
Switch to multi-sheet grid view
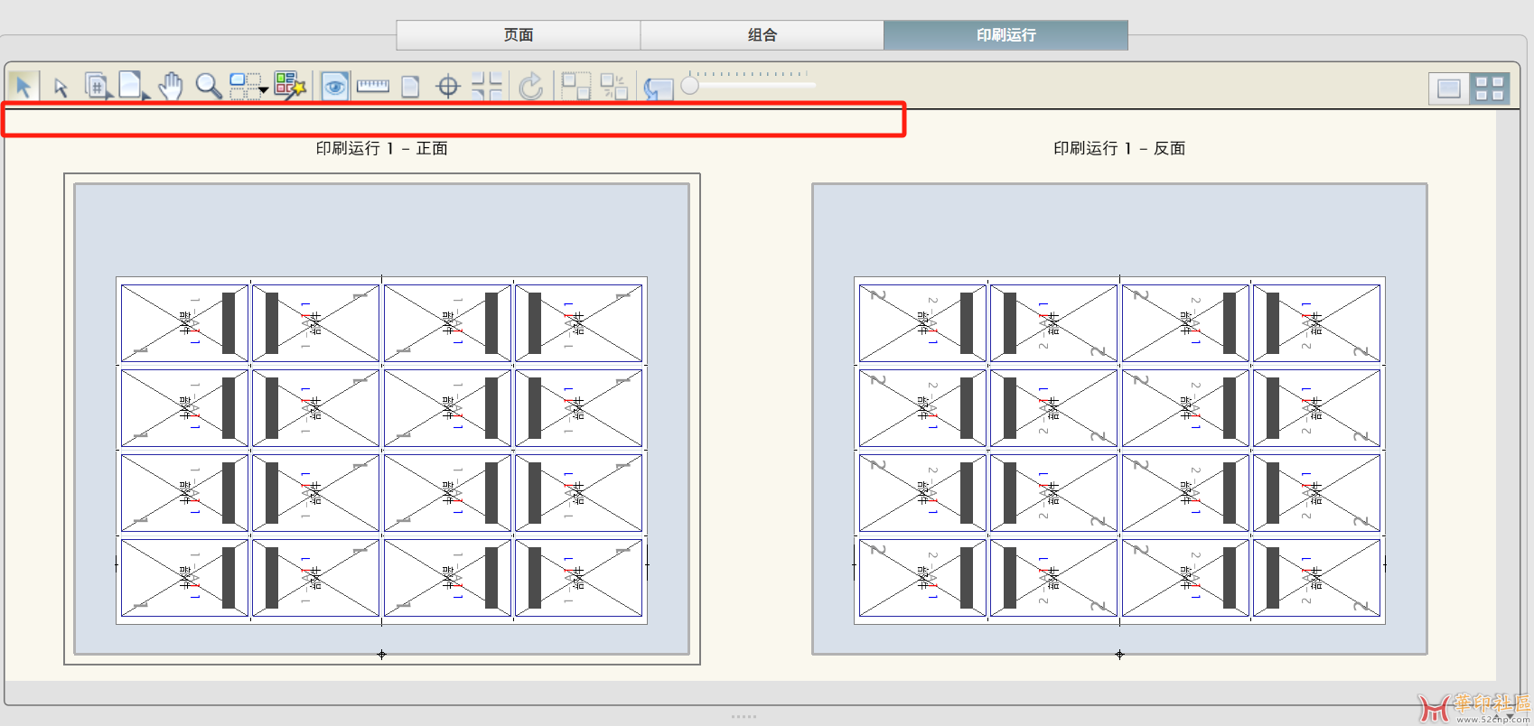[x=1489, y=88]
